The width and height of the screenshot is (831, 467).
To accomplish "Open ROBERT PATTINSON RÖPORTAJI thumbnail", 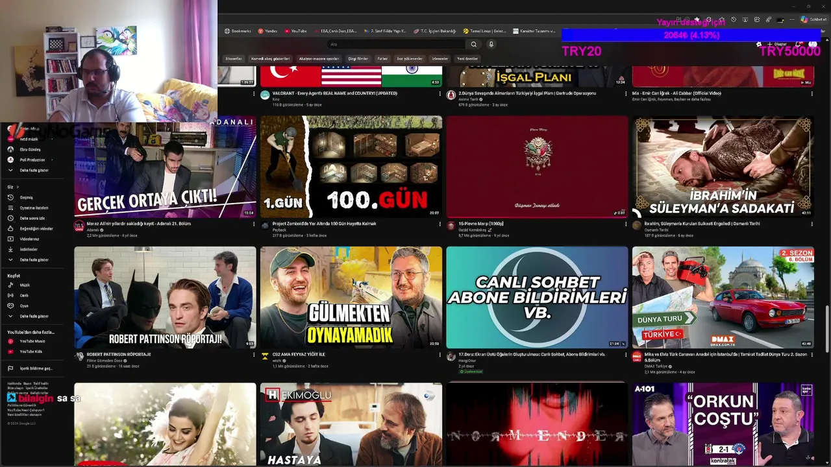I will (165, 298).
